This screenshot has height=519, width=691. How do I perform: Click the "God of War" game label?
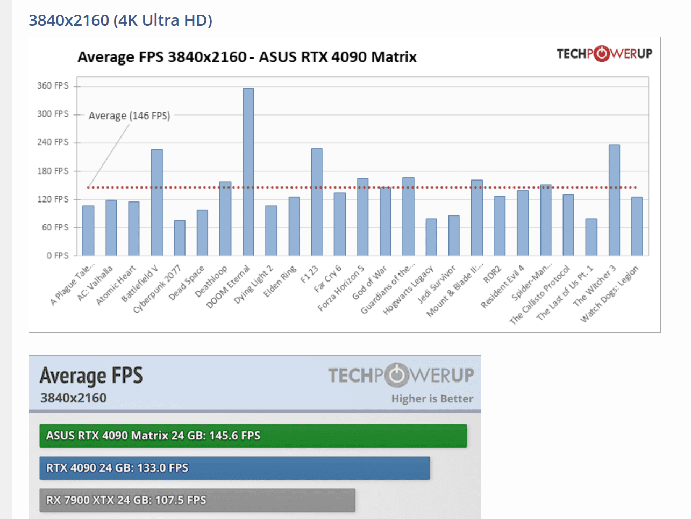369,283
